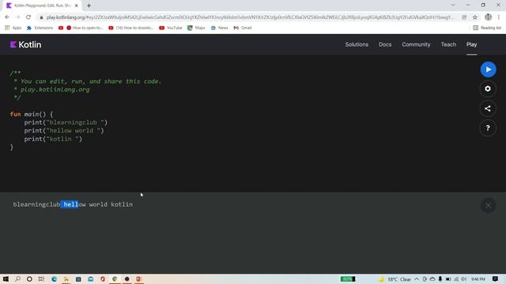Open PowerPoint from the taskbar

point(139,278)
